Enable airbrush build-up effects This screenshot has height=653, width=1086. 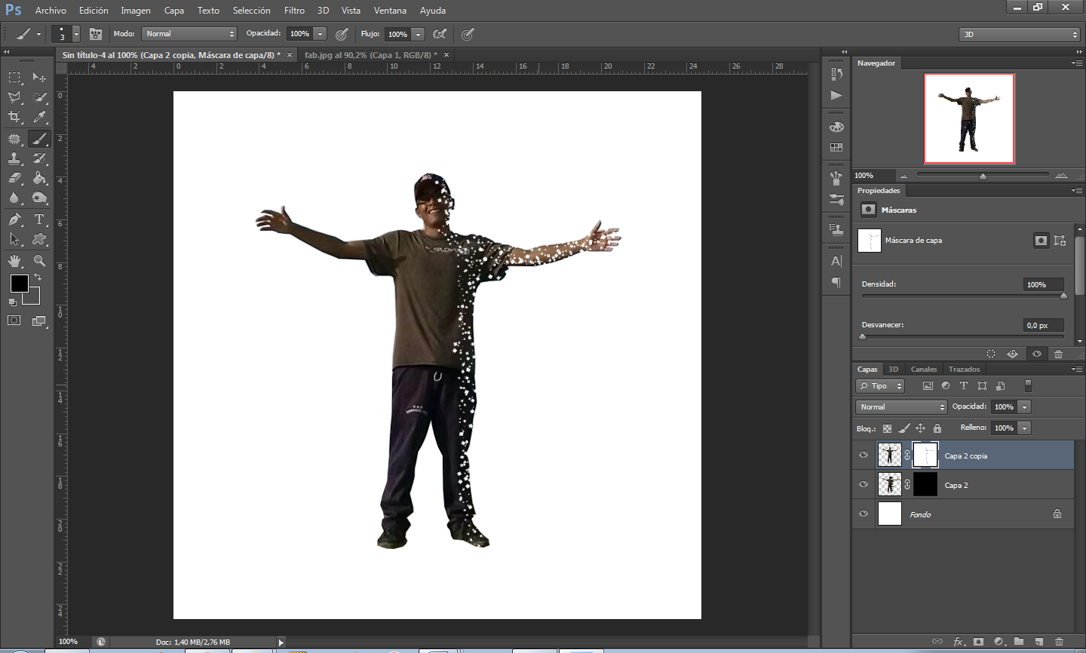point(440,34)
